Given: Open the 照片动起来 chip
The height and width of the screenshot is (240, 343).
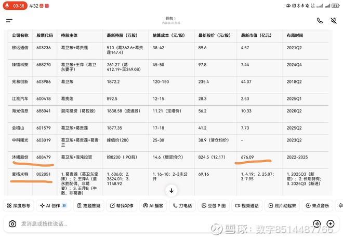Looking at the screenshot, I should coord(282,205).
